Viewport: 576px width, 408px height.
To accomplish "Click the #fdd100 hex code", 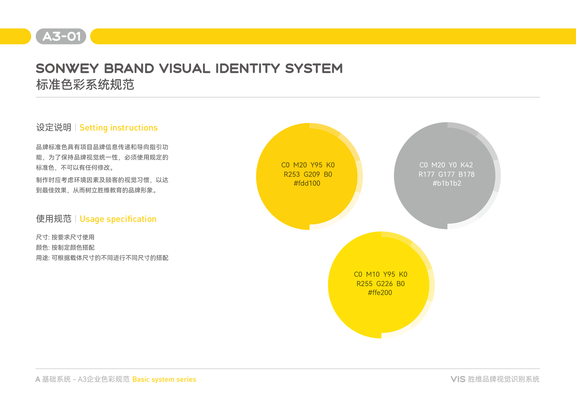I will click(307, 183).
